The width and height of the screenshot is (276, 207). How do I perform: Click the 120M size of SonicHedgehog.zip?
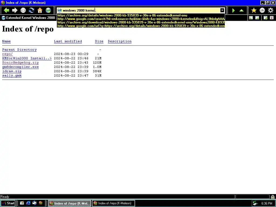[97, 63]
